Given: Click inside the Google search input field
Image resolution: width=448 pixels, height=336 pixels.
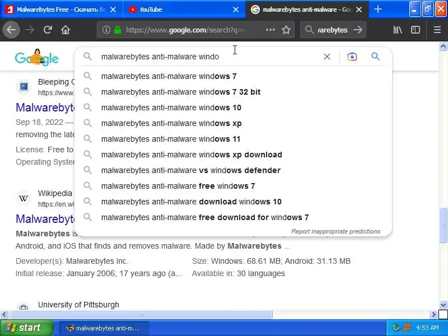Looking at the screenshot, I should (x=210, y=57).
